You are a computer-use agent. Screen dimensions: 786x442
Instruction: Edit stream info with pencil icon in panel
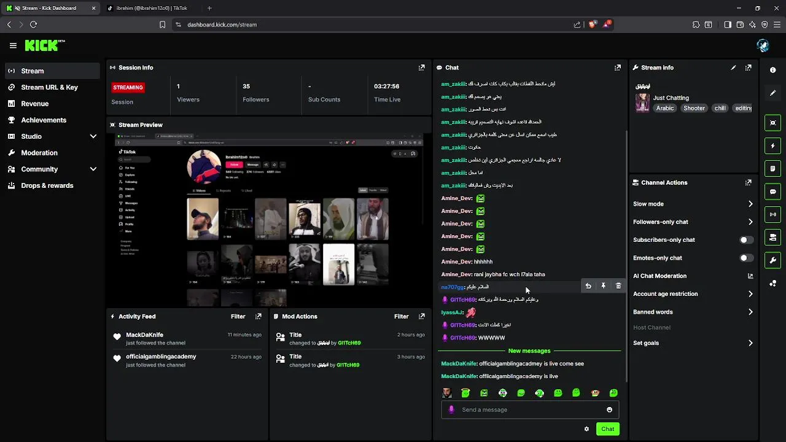733,68
